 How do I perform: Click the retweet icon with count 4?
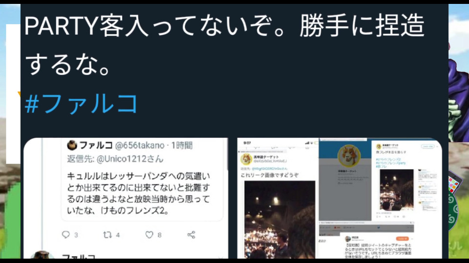pyautogui.click(x=107, y=235)
